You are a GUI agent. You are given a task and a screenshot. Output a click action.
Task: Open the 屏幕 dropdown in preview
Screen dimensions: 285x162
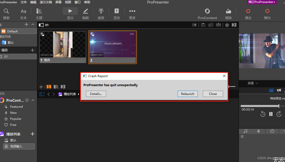(253, 83)
